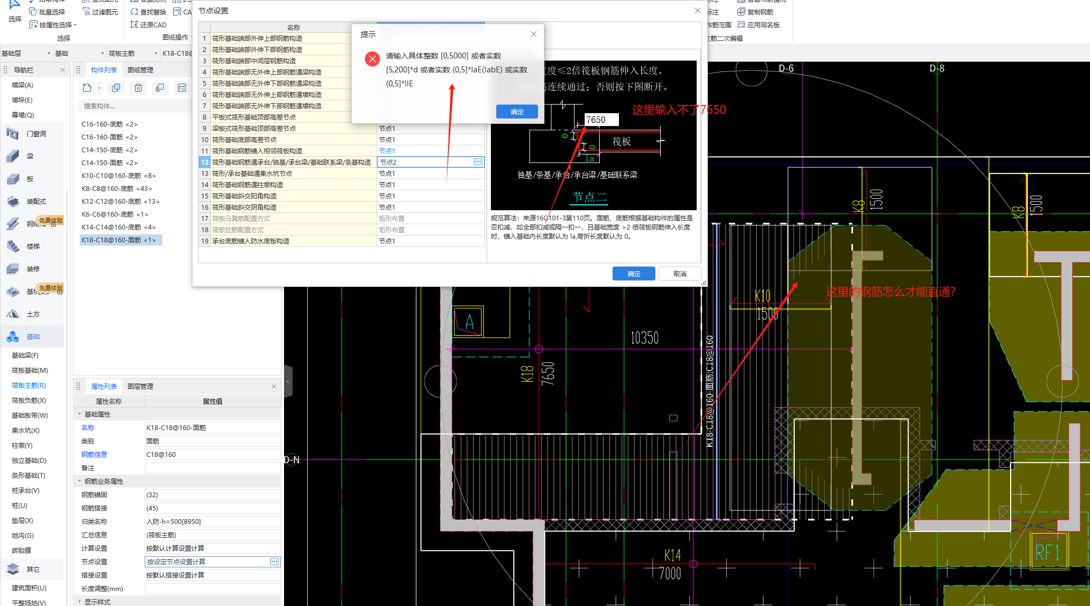
Task: Click the ellipsis button in row 12 节点2 cell
Action: pos(478,162)
